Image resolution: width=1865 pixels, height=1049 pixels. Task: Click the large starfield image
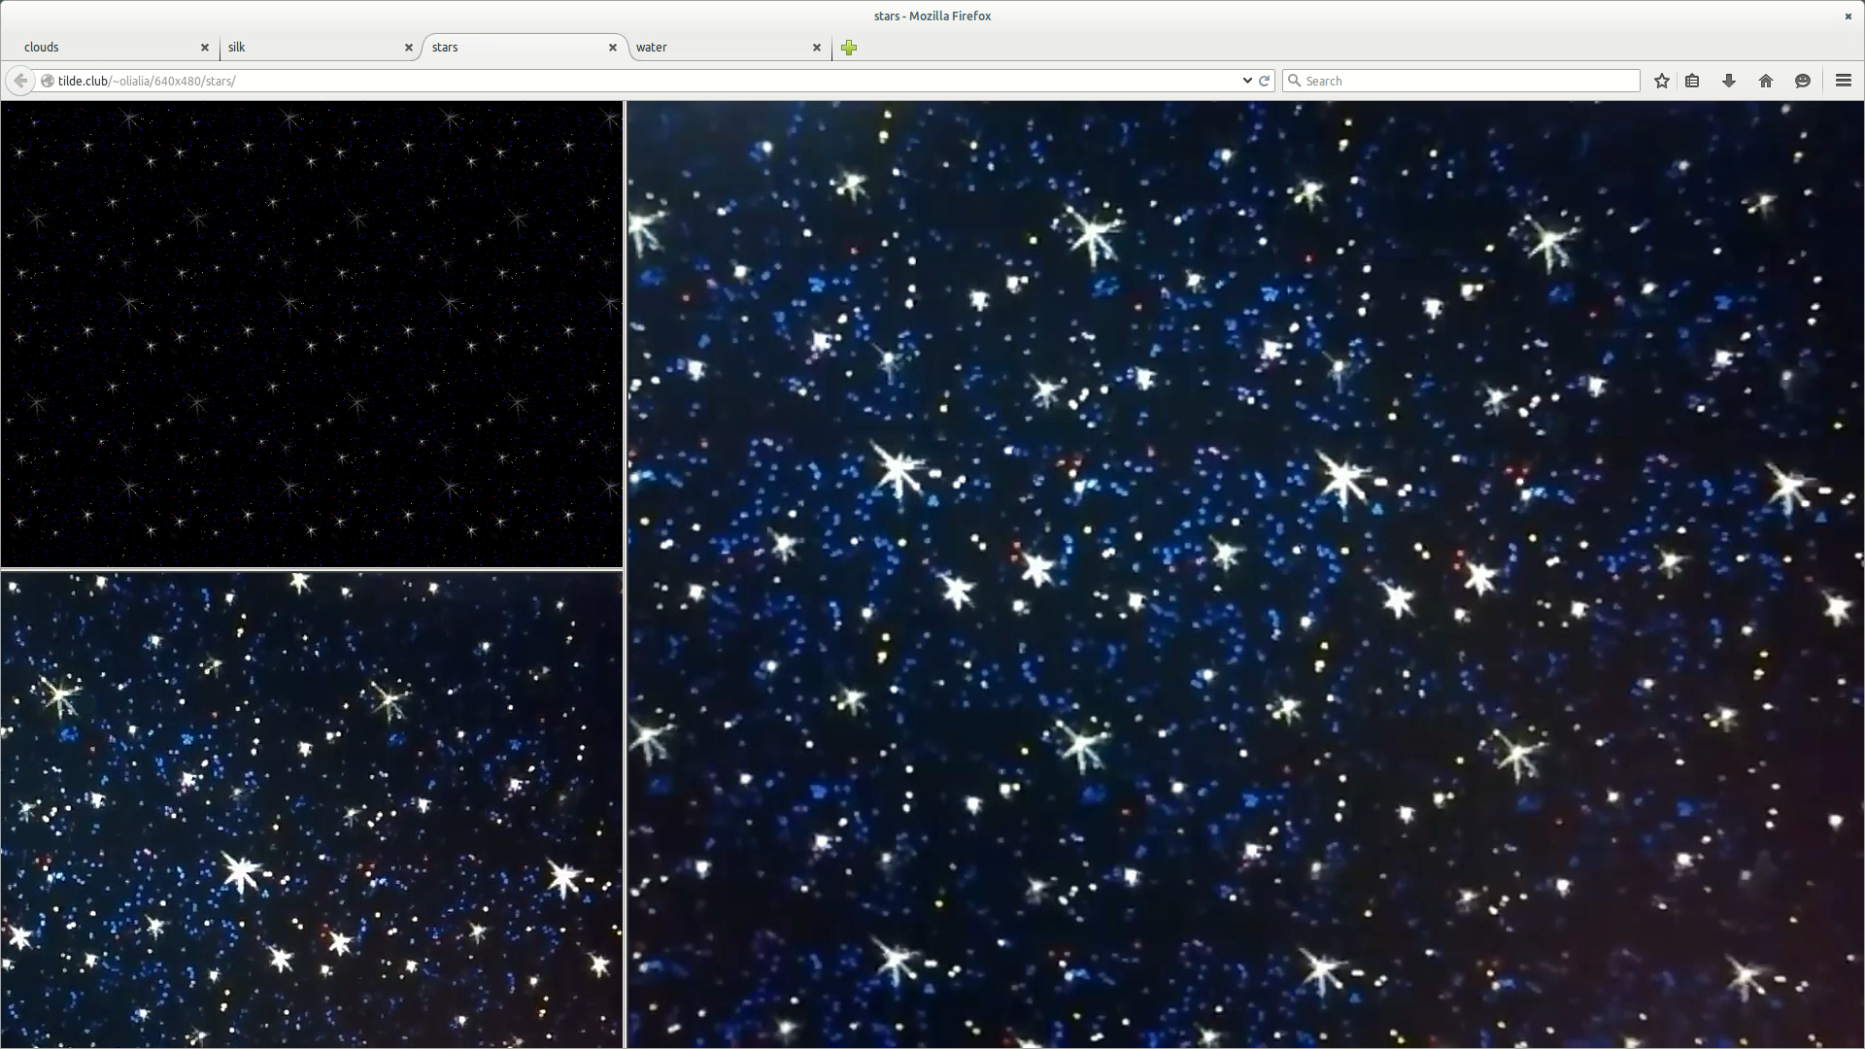click(1245, 575)
